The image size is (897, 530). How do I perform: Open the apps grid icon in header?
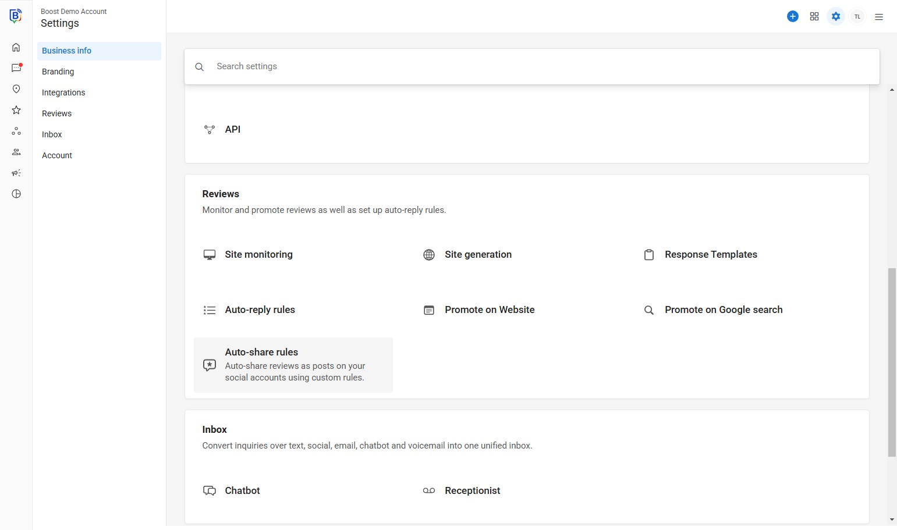814,16
